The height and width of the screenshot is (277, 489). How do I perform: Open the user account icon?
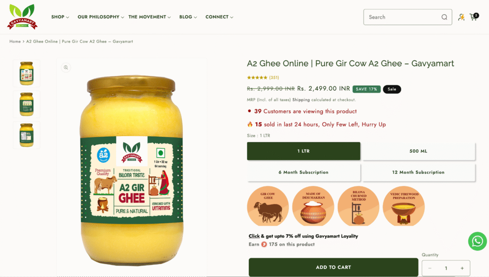pyautogui.click(x=461, y=17)
